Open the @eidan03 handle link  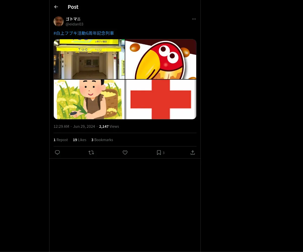click(74, 24)
